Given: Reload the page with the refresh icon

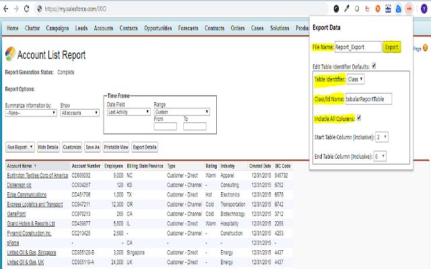Looking at the screenshot, I should pos(26,9).
